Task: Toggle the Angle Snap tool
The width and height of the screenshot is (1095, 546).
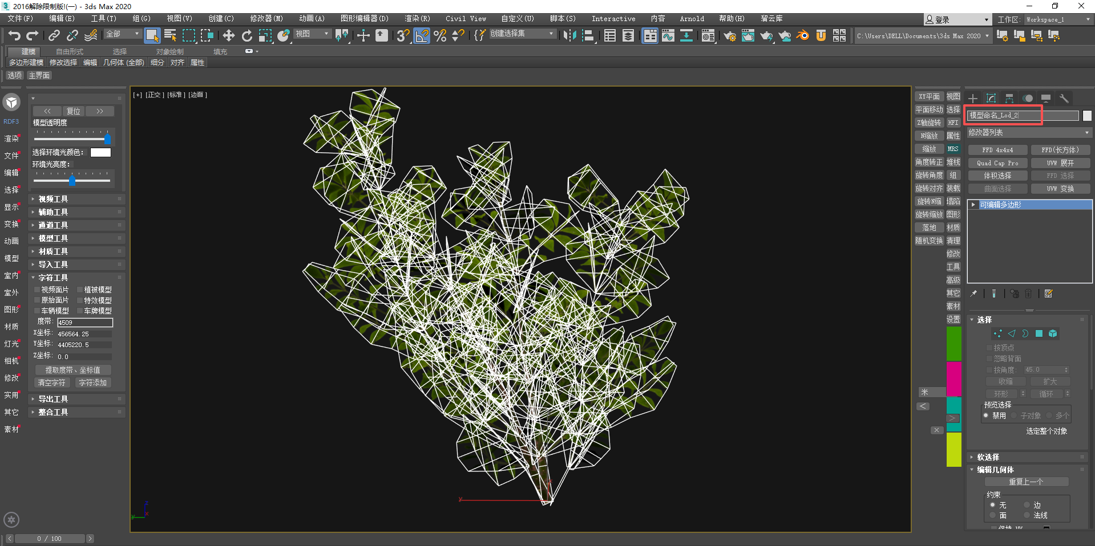Action: pos(422,36)
